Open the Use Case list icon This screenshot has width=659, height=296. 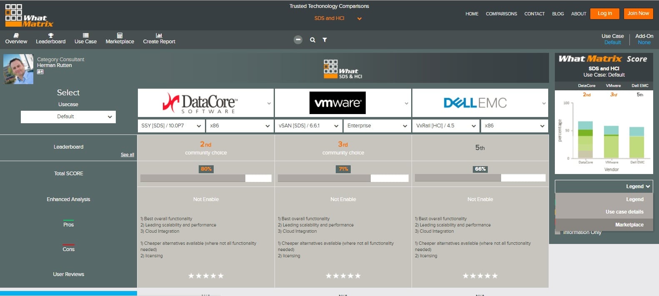(85, 36)
